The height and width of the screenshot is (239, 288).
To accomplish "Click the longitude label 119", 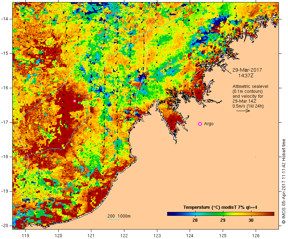I will [x=25, y=235].
